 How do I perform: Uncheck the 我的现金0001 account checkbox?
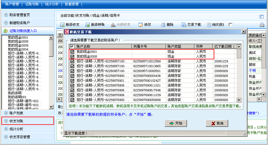(x=72, y=52)
